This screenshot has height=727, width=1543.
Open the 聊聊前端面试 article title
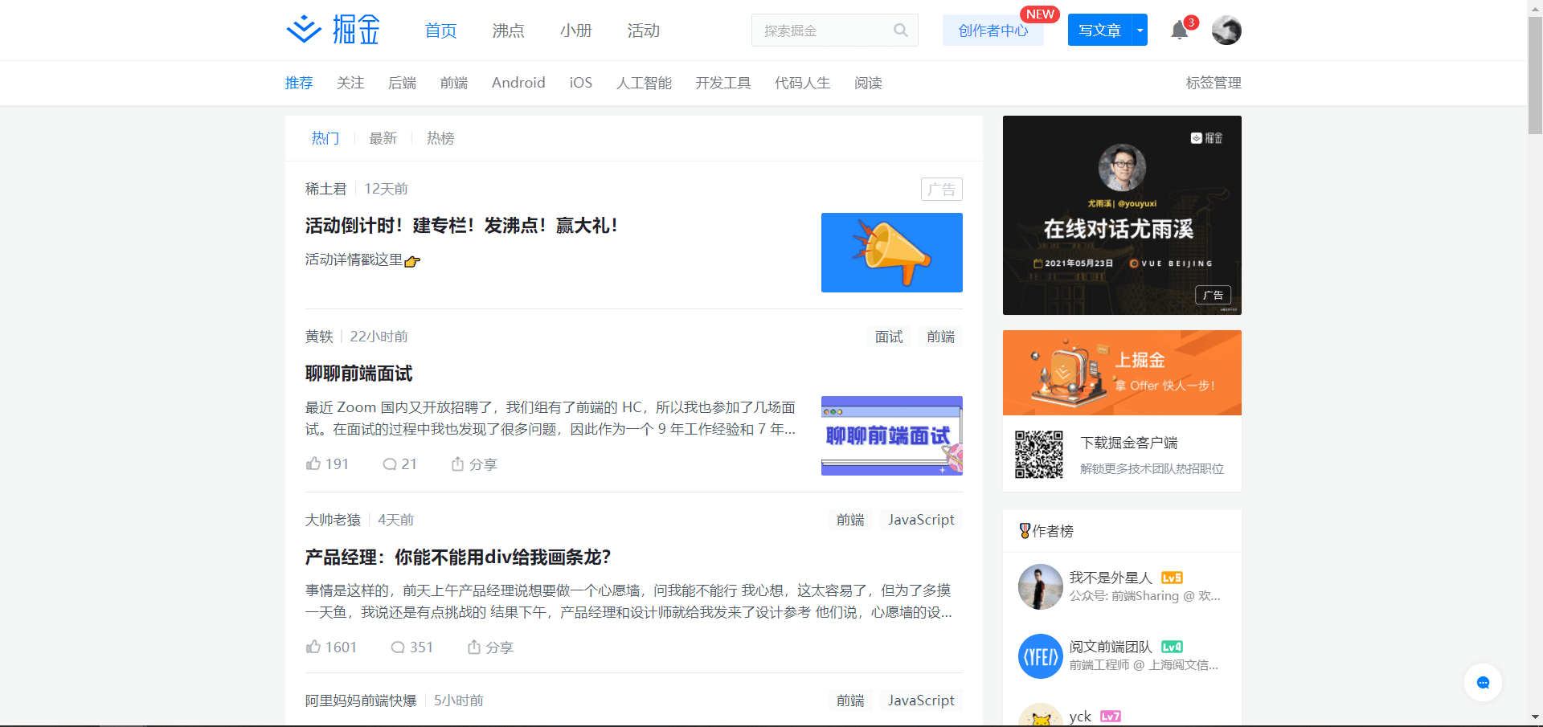(x=358, y=374)
